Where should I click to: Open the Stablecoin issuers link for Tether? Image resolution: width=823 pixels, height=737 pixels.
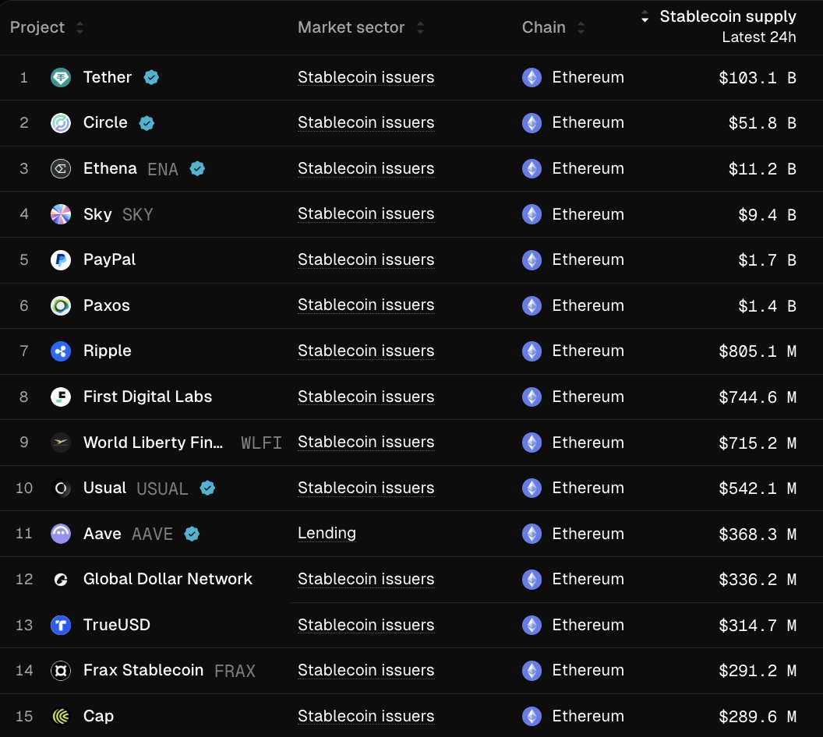pyautogui.click(x=366, y=77)
